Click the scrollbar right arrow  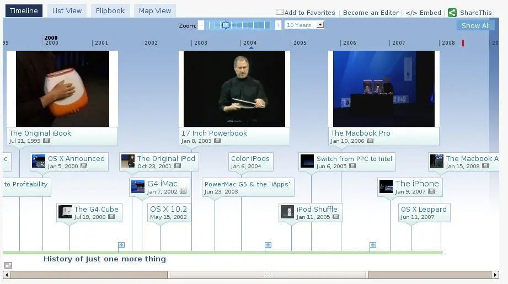pos(495,275)
